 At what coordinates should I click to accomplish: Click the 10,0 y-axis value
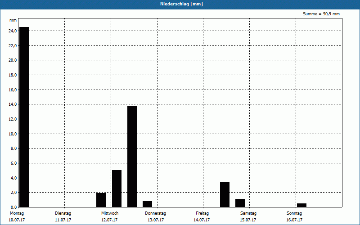tap(13, 134)
